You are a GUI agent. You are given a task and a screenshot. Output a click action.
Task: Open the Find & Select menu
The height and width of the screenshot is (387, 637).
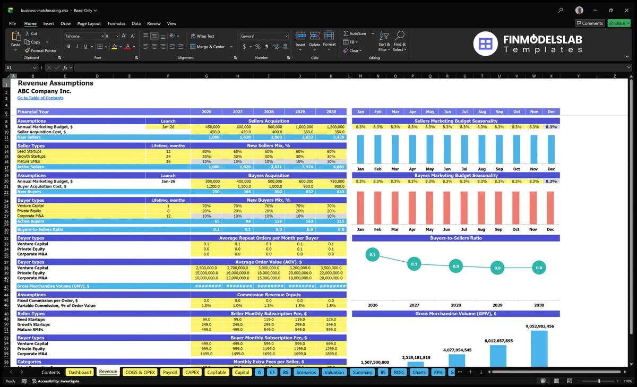tap(400, 41)
